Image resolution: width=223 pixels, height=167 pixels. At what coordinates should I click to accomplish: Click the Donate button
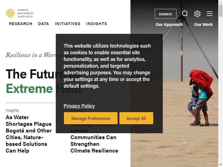(166, 14)
